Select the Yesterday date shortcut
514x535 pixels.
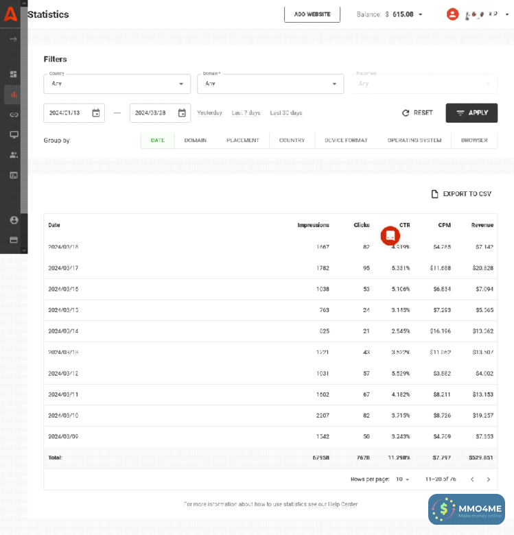tap(209, 113)
